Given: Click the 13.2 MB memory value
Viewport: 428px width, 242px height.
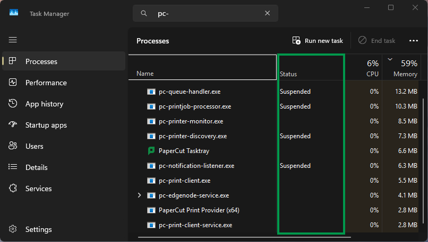Looking at the screenshot, I should (x=406, y=92).
